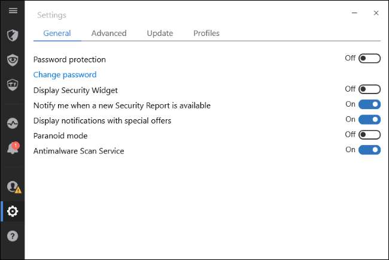This screenshot has height=260, width=389.
Task: Toggle off Antimalware Scan Service
Action: pos(369,150)
